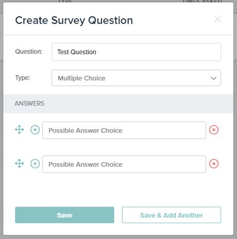
Task: Click the move handle of the second answer
Action: (x=19, y=163)
